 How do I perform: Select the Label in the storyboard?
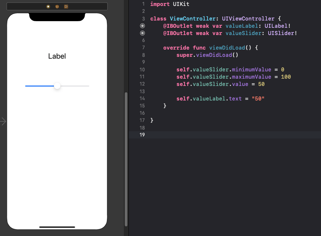tap(57, 56)
